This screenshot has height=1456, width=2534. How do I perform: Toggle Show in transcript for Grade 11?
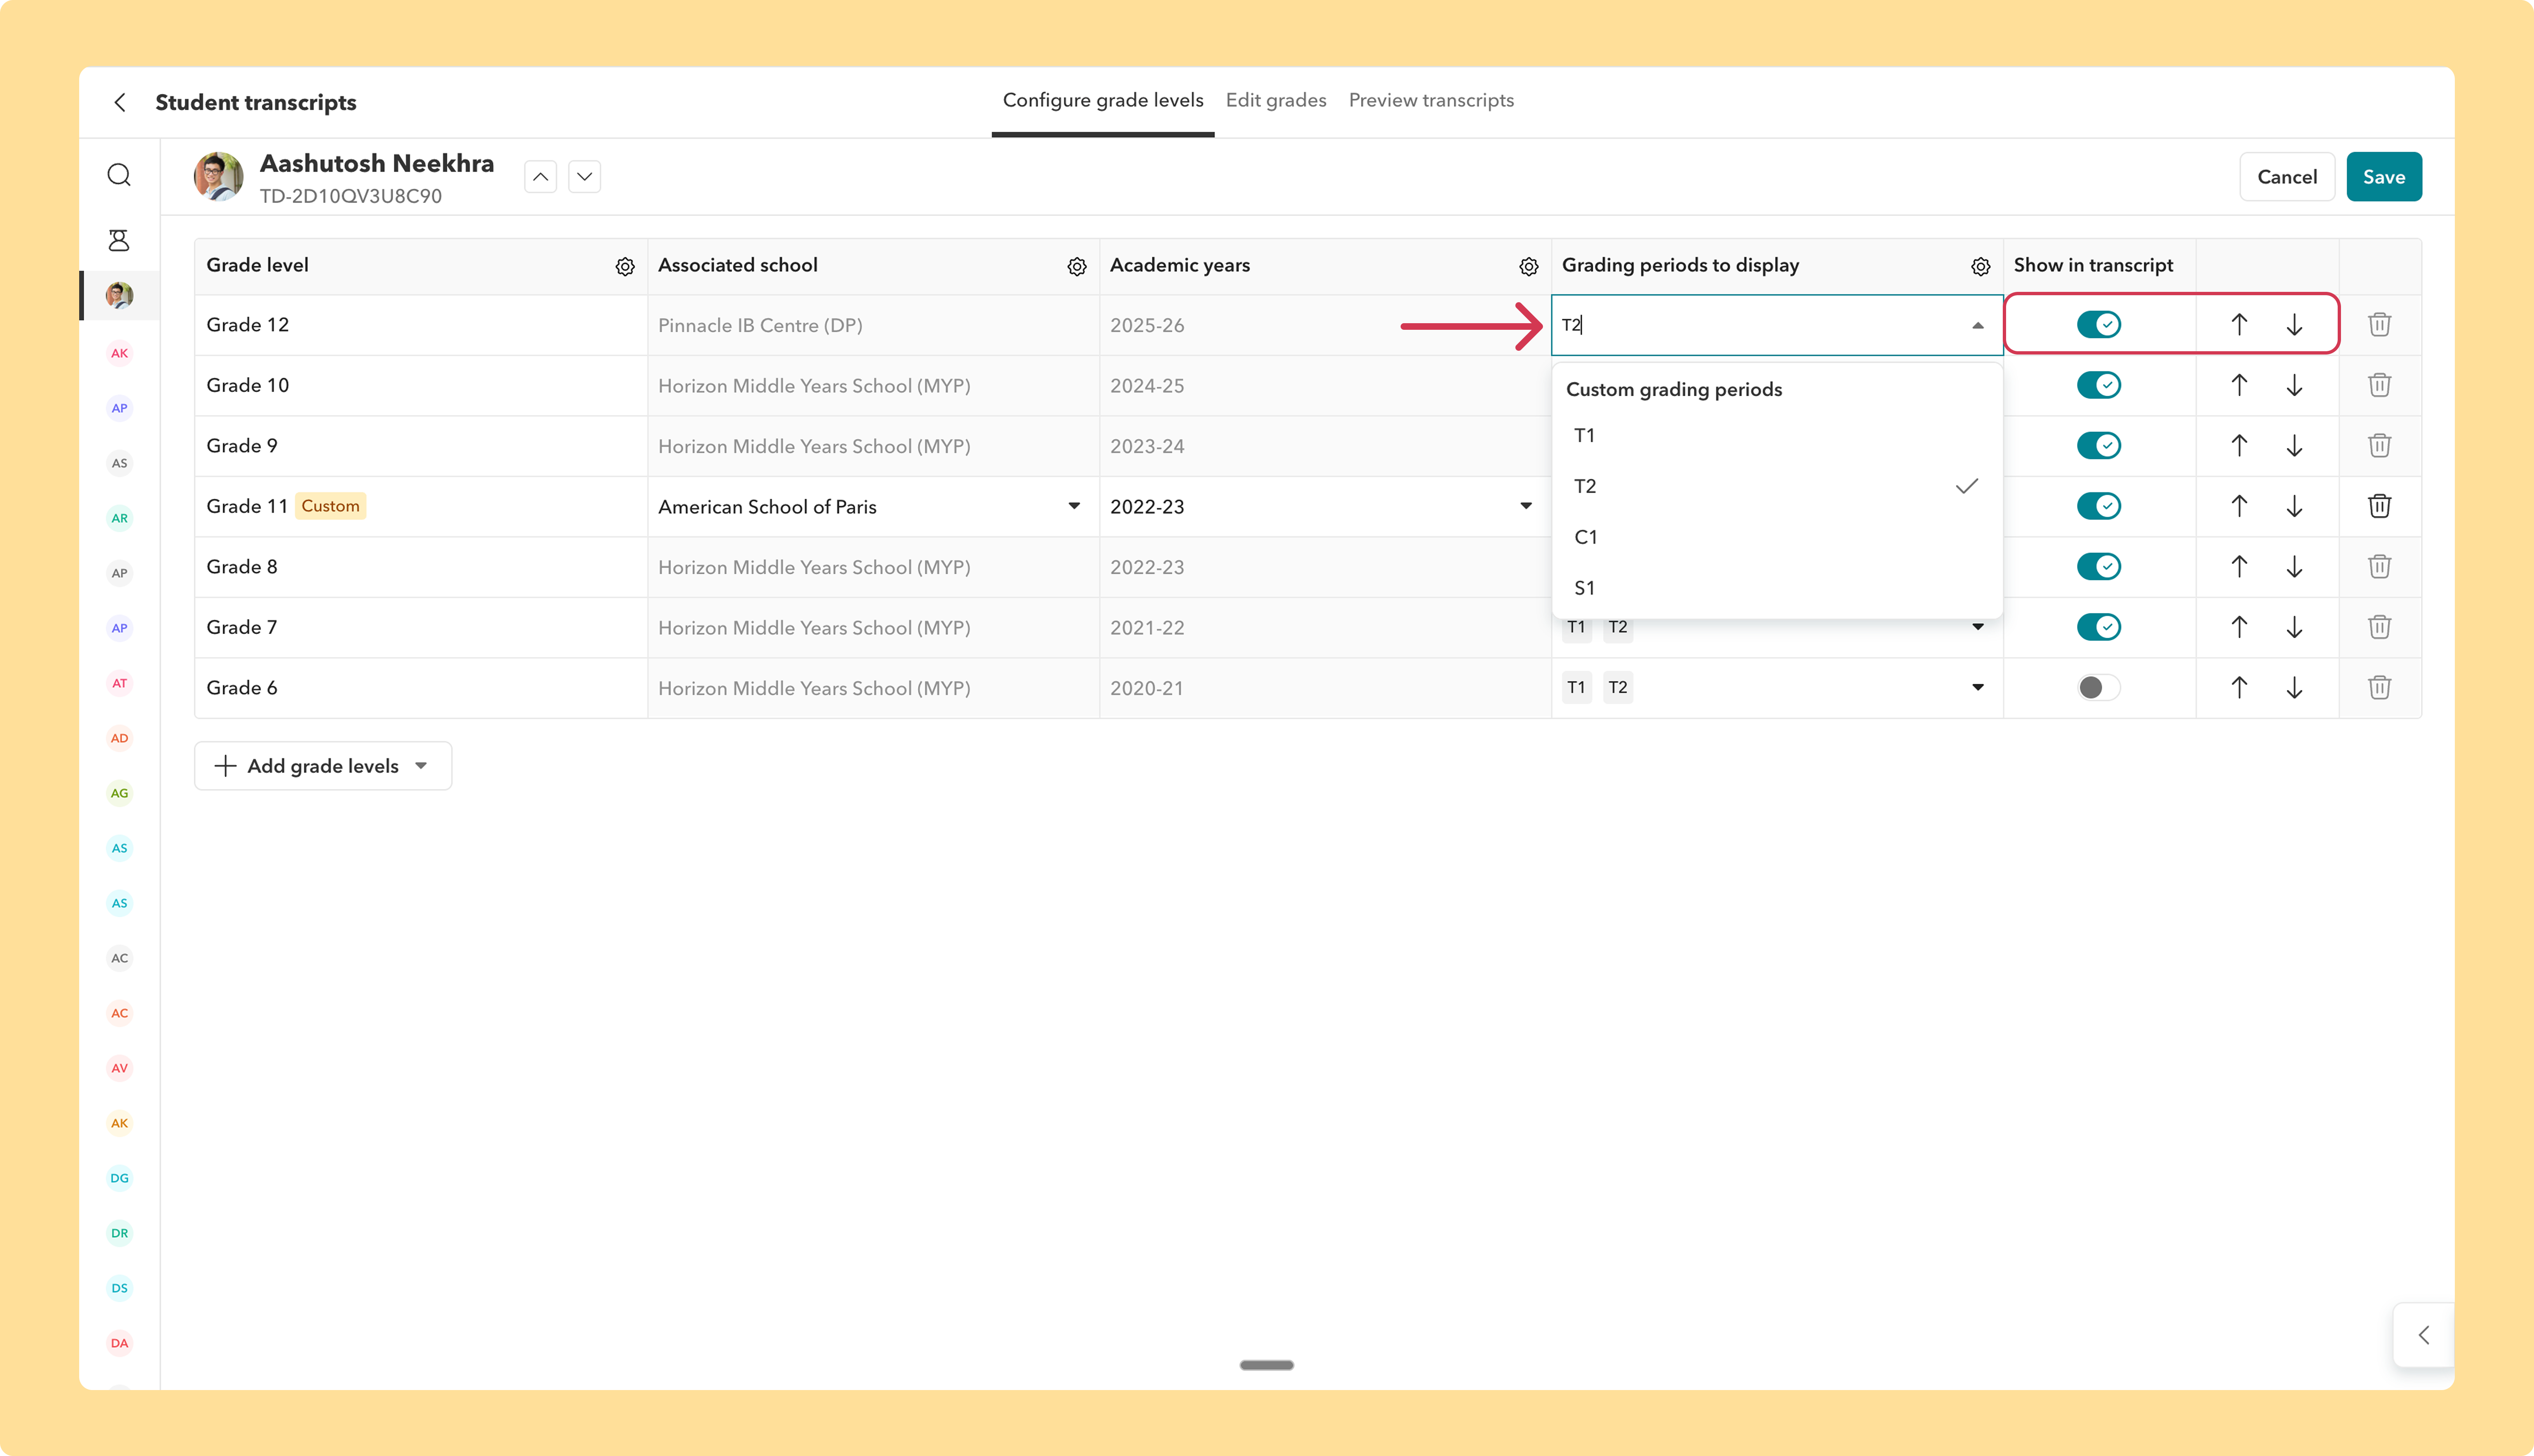(x=2099, y=506)
